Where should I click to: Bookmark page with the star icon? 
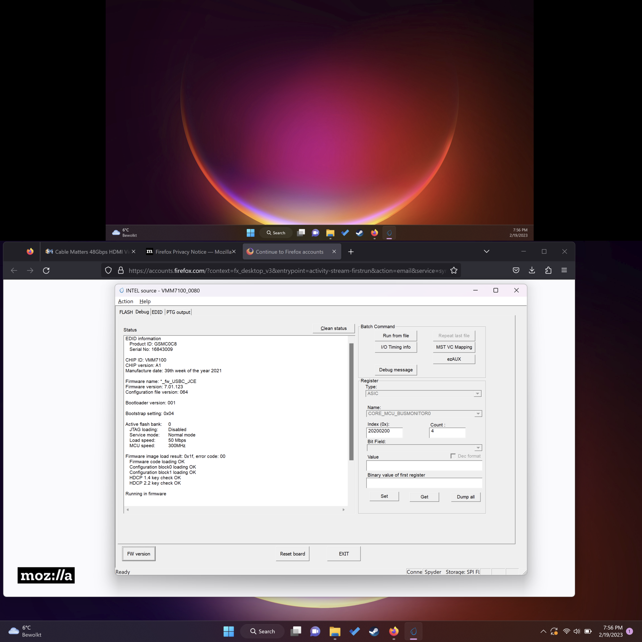pos(454,271)
